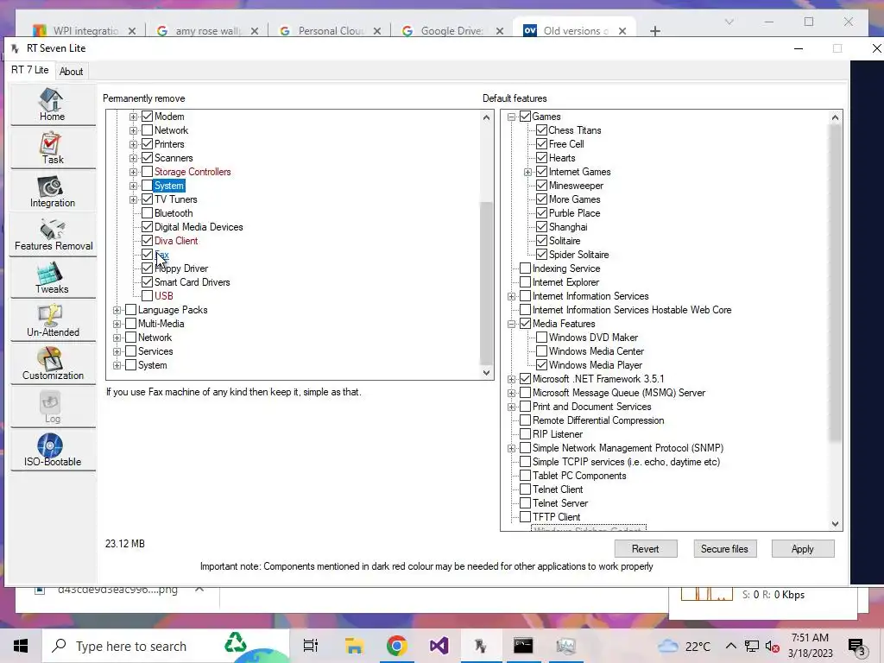
Task: Open the network tray icon
Action: tap(752, 646)
